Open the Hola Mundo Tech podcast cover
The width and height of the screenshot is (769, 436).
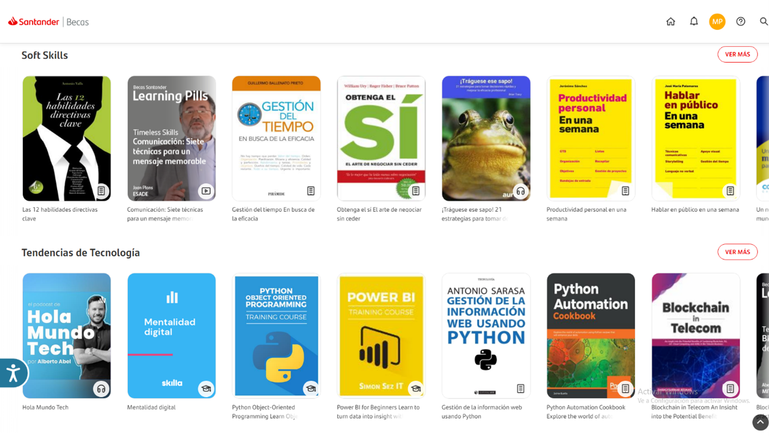(x=66, y=336)
